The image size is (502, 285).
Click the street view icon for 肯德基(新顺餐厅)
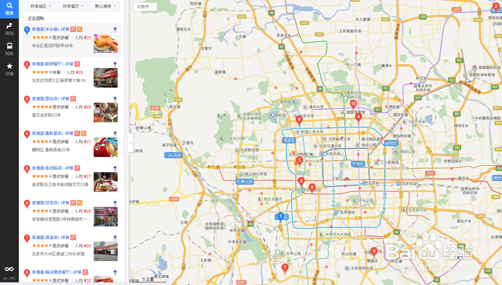click(115, 64)
